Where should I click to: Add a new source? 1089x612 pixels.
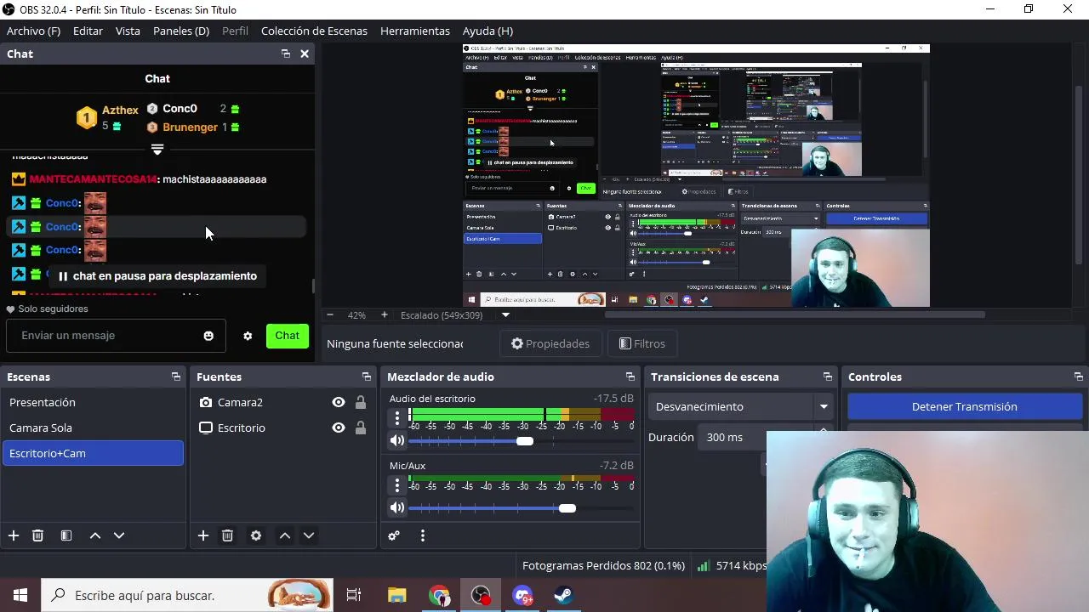[x=203, y=535]
